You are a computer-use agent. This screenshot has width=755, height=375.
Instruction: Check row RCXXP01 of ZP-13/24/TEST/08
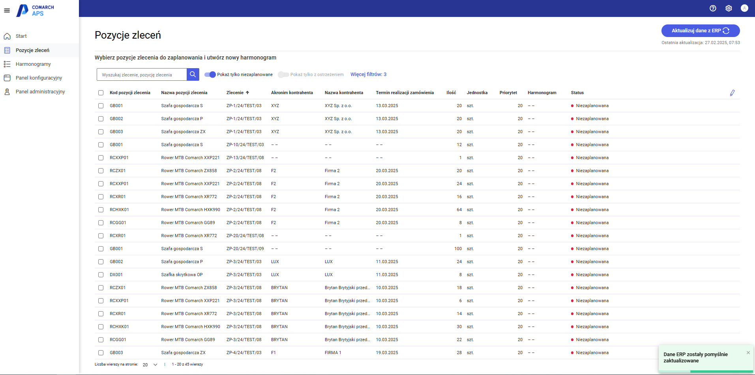[101, 158]
